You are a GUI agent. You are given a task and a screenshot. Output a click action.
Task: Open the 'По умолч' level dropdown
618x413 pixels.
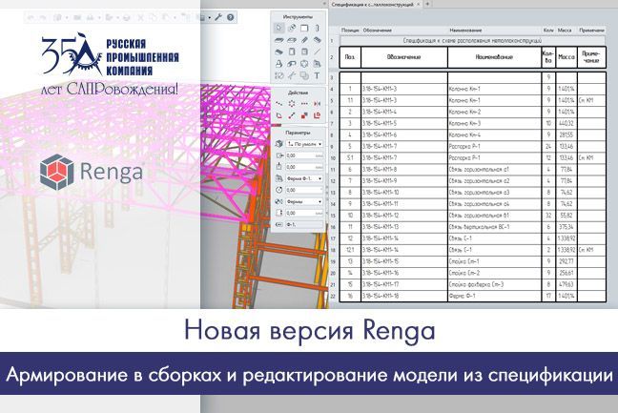click(304, 144)
